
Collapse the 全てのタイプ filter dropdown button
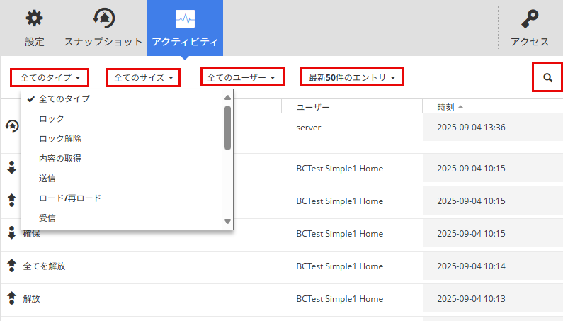pos(50,77)
